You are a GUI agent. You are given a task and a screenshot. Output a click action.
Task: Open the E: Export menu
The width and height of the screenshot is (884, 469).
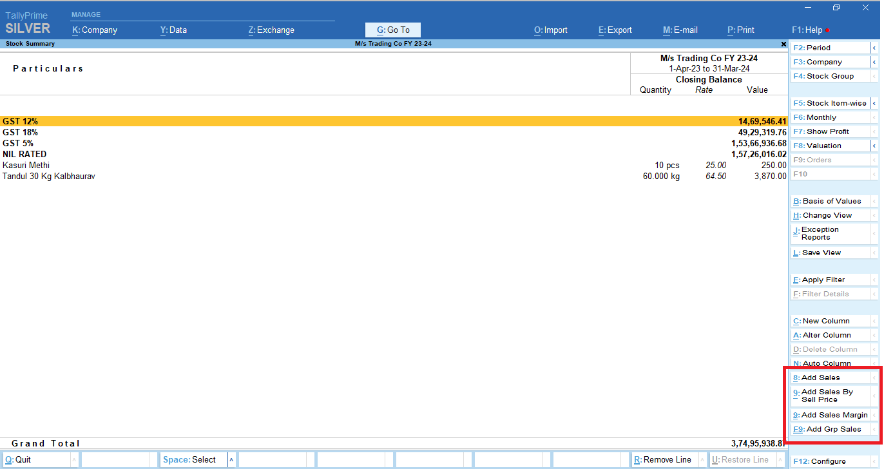(x=615, y=30)
